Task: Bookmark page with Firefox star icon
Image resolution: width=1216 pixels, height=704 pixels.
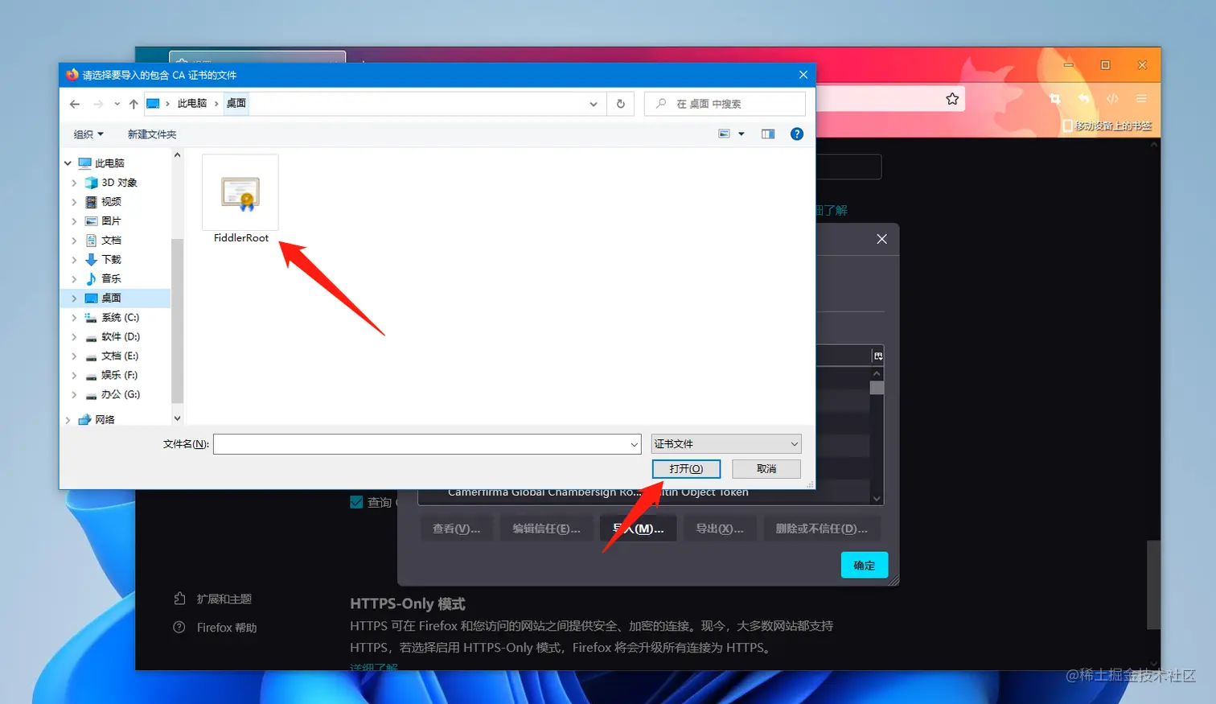Action: click(952, 99)
